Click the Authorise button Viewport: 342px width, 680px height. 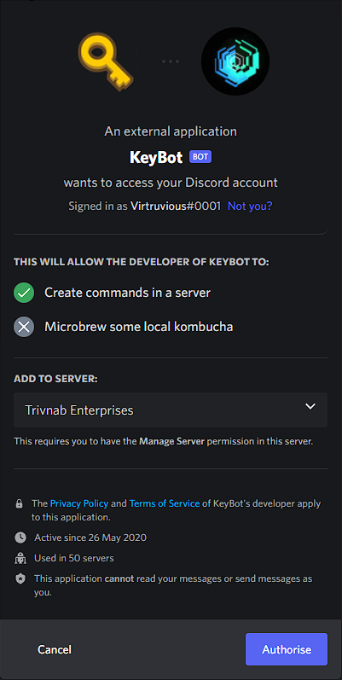[287, 649]
